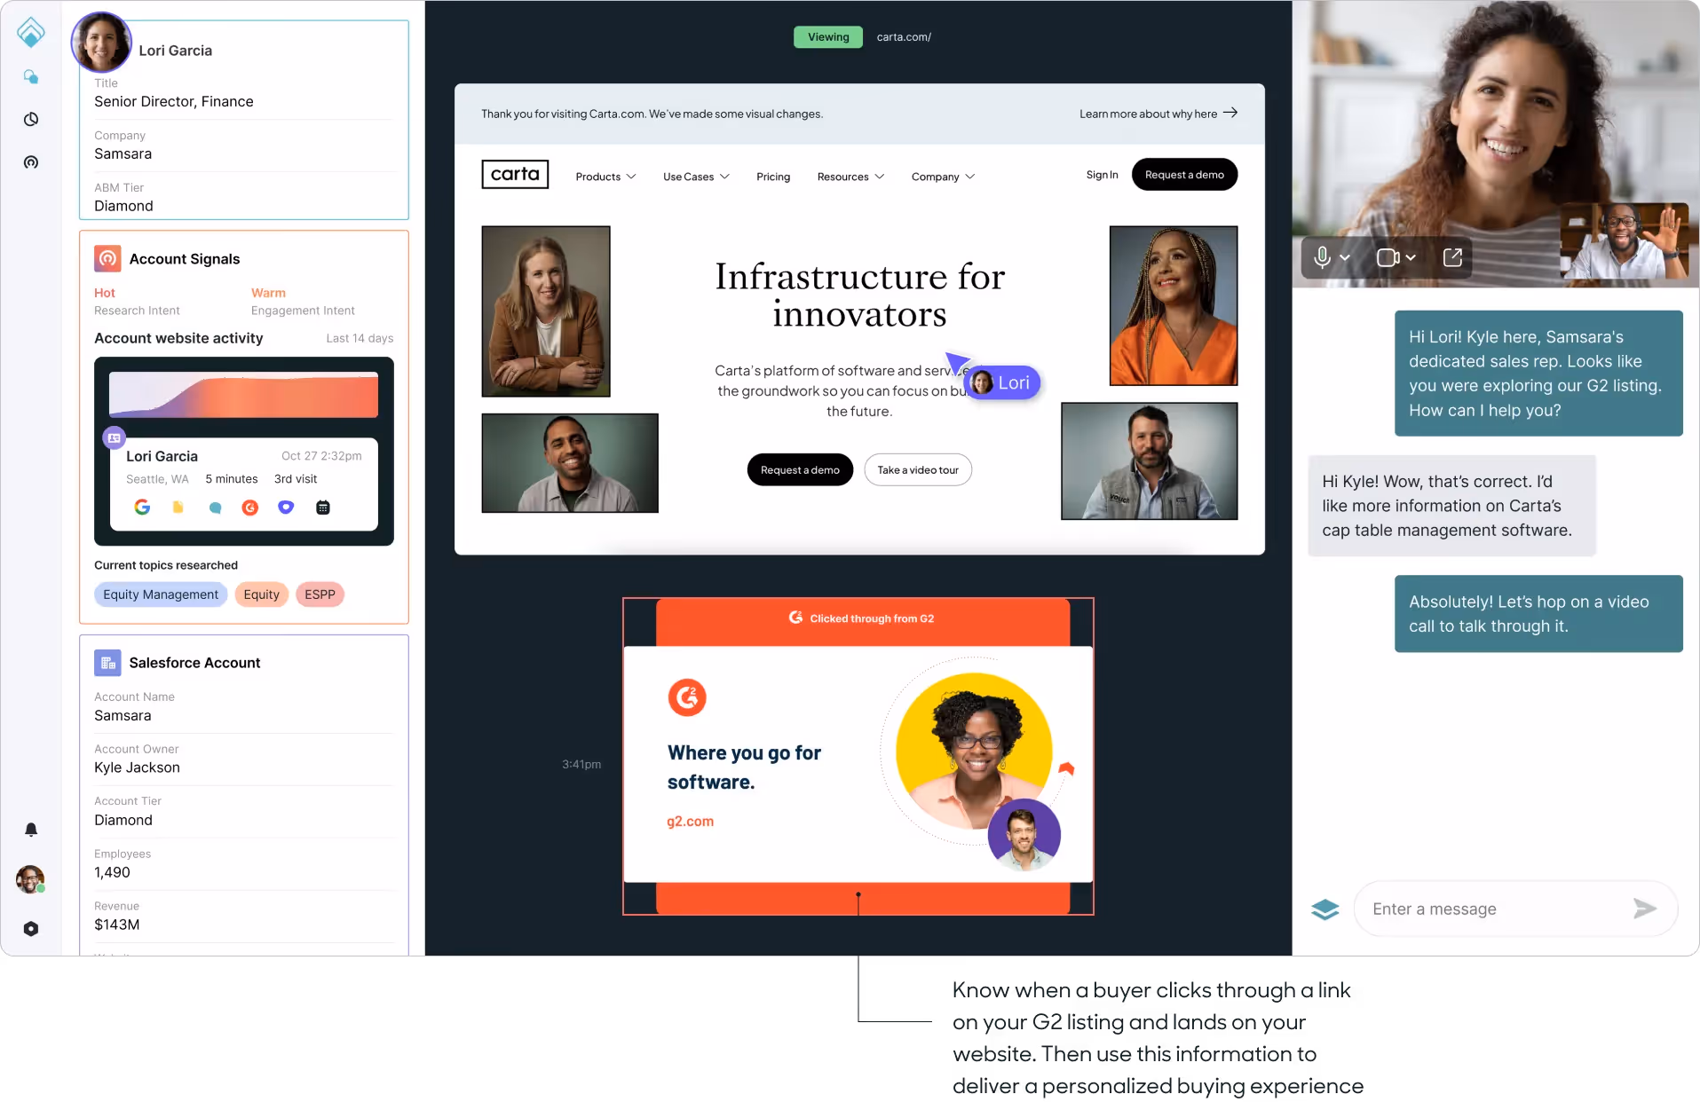Click the Clicked through from G2 banner
This screenshot has height=1102, width=1700.
862,618
